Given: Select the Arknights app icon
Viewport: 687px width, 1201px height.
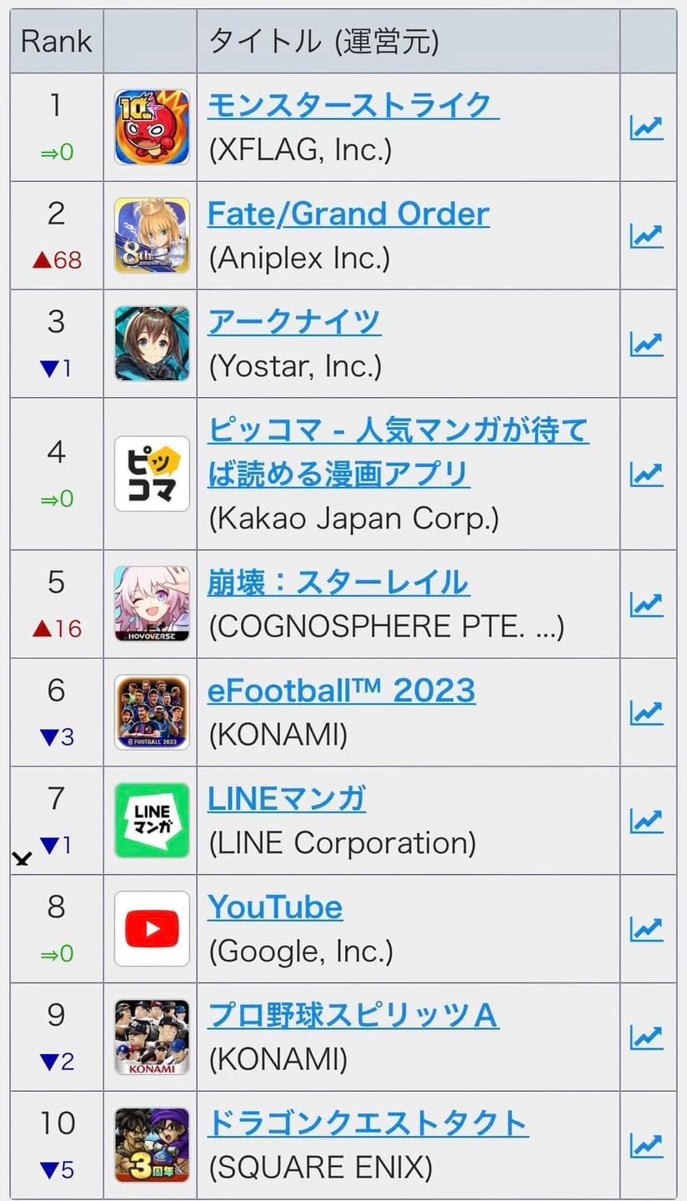Looking at the screenshot, I should tap(152, 344).
